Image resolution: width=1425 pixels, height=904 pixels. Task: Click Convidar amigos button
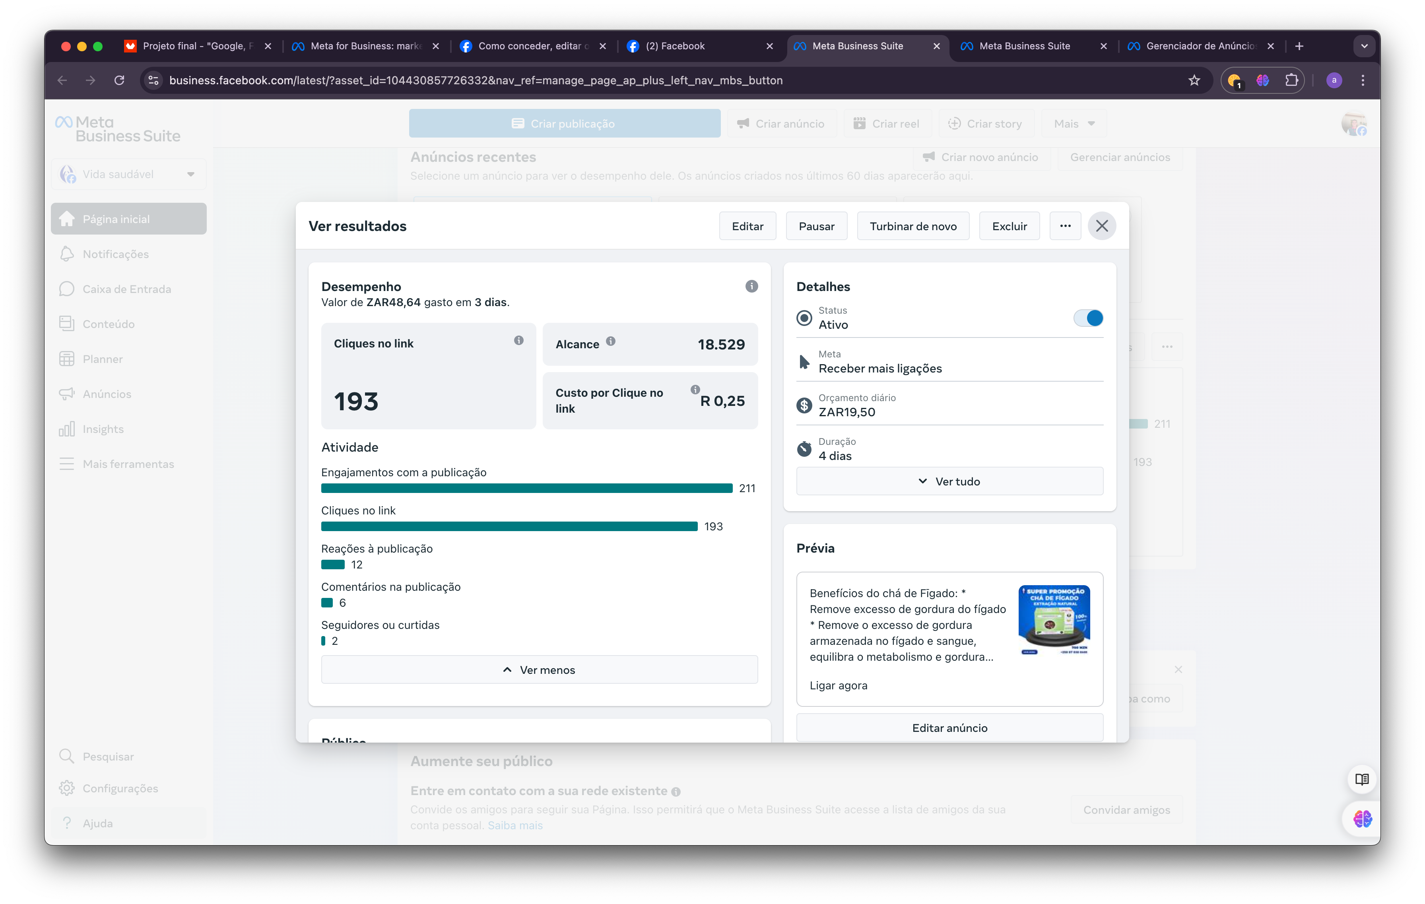point(1126,809)
